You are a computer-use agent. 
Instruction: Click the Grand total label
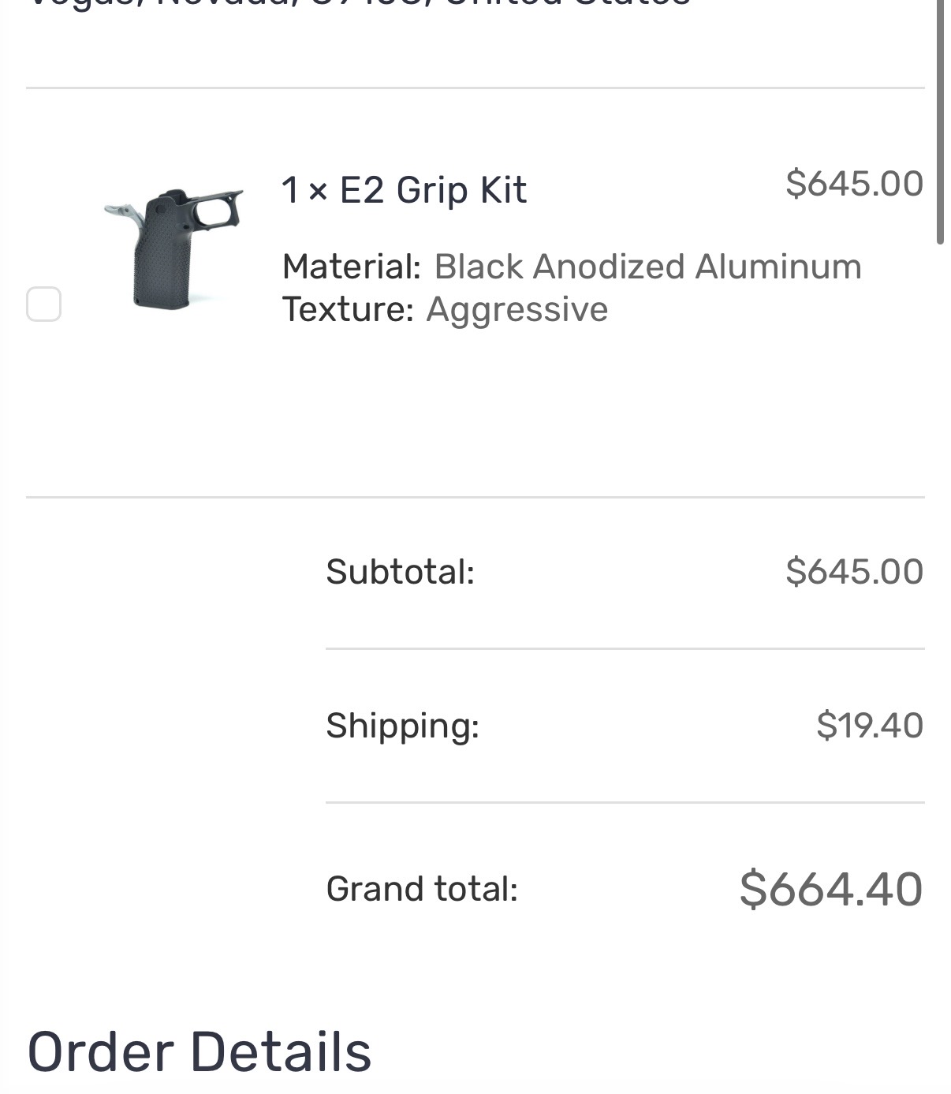pyautogui.click(x=422, y=889)
